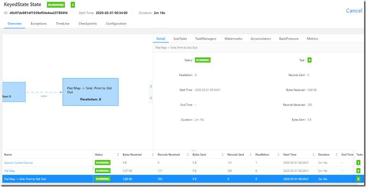Image resolution: width=366 pixels, height=187 pixels.
Task: Click Records Received 393 in Detail panel
Action: [x=310, y=105]
